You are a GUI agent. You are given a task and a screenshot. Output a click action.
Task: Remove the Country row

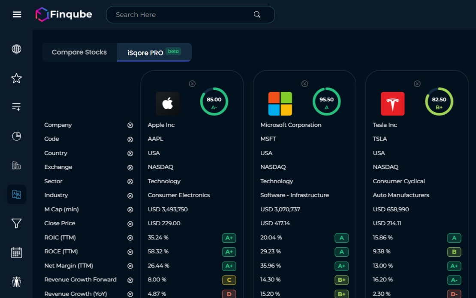coord(130,154)
